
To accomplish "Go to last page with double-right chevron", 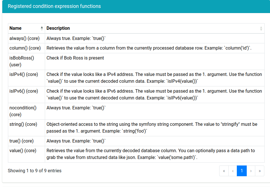I will (x=260, y=171).
